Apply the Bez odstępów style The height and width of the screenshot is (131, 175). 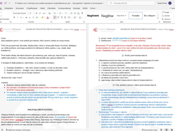click(x=150, y=16)
